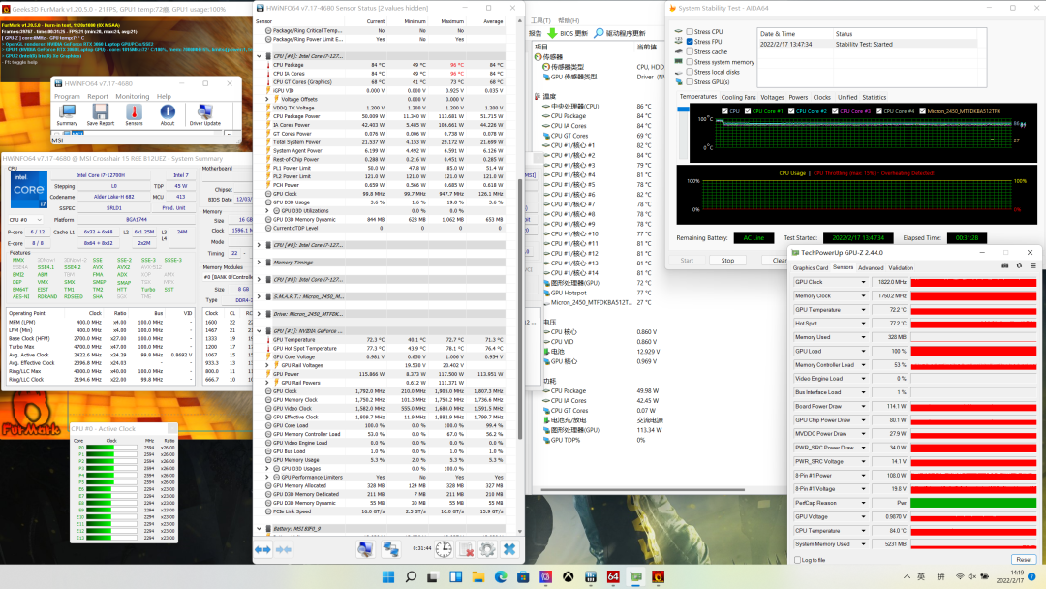
Task: Click the Save Report floppy icon
Action: [x=101, y=113]
